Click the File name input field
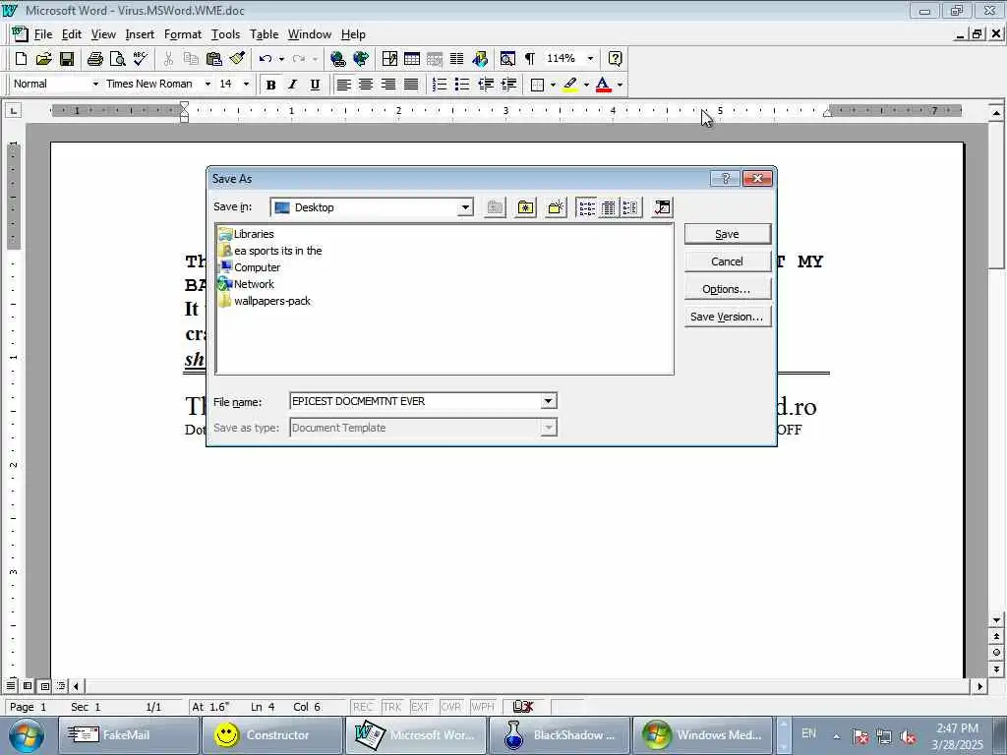This screenshot has height=755, width=1007. click(416, 401)
